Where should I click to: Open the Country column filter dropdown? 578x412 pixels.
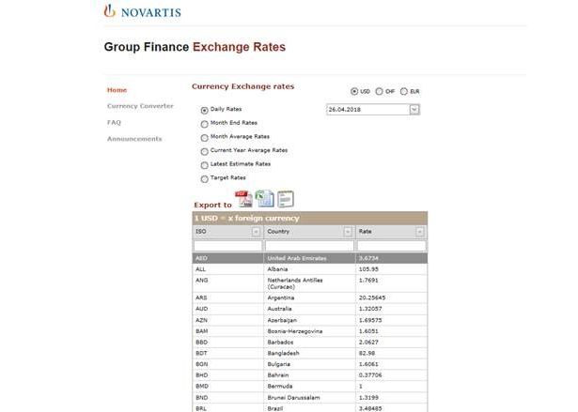click(347, 232)
